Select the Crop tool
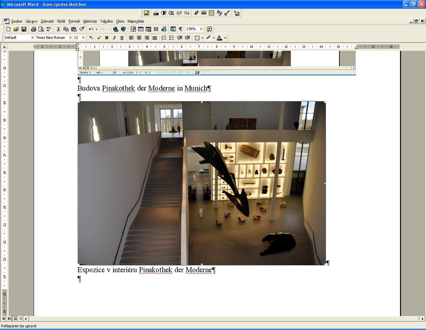The width and height of the screenshot is (426, 330). 196,13
